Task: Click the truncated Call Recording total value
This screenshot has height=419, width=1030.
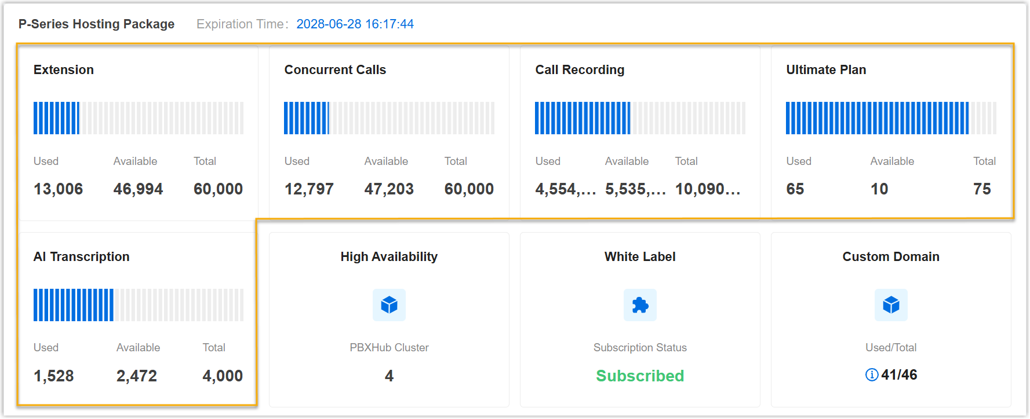Action: [x=707, y=189]
